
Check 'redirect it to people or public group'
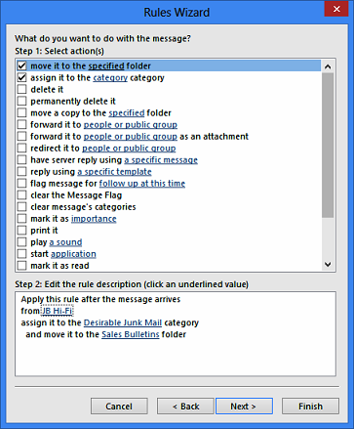tap(21, 149)
